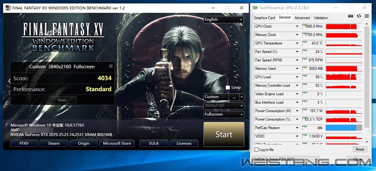
Task: Click the 8003 MB memory used value
Action: (x=316, y=69)
